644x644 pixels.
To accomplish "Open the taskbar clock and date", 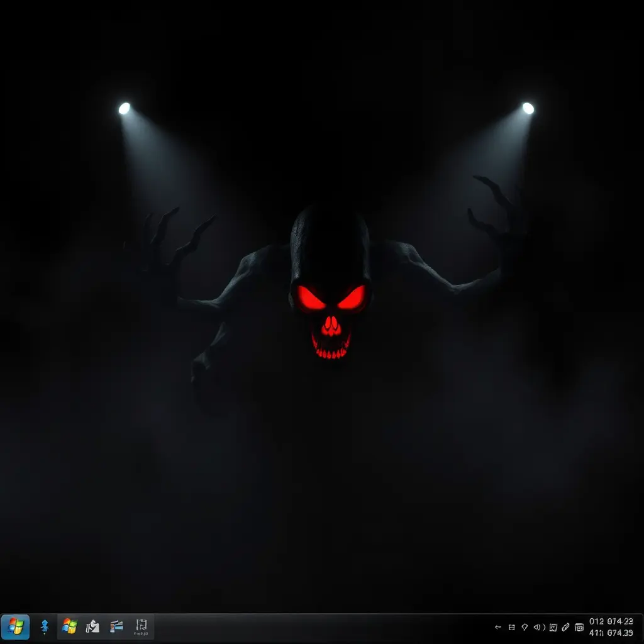I will [611, 627].
